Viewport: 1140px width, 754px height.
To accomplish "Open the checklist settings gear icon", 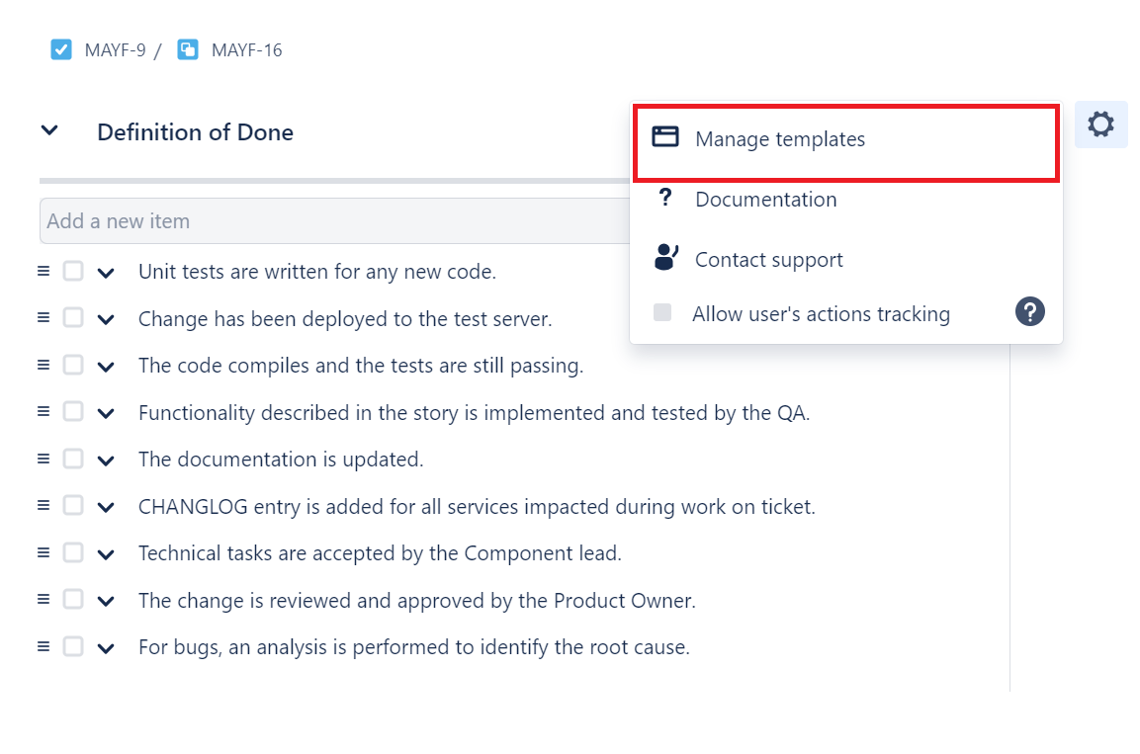I will pyautogui.click(x=1100, y=125).
